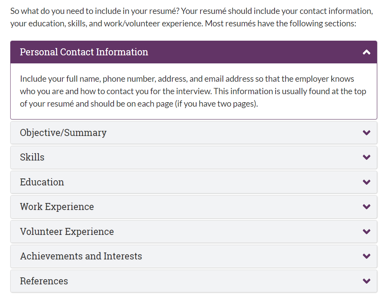Click the chevron on Work Experience row
Image resolution: width=390 pixels, height=299 pixels.
pos(367,207)
